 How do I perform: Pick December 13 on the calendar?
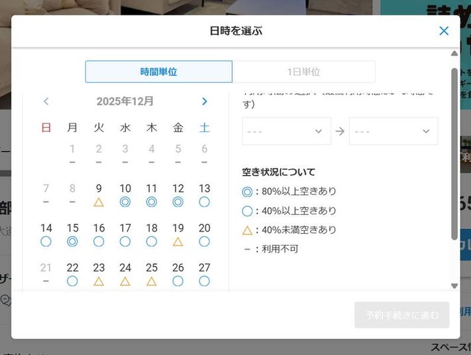click(x=204, y=194)
